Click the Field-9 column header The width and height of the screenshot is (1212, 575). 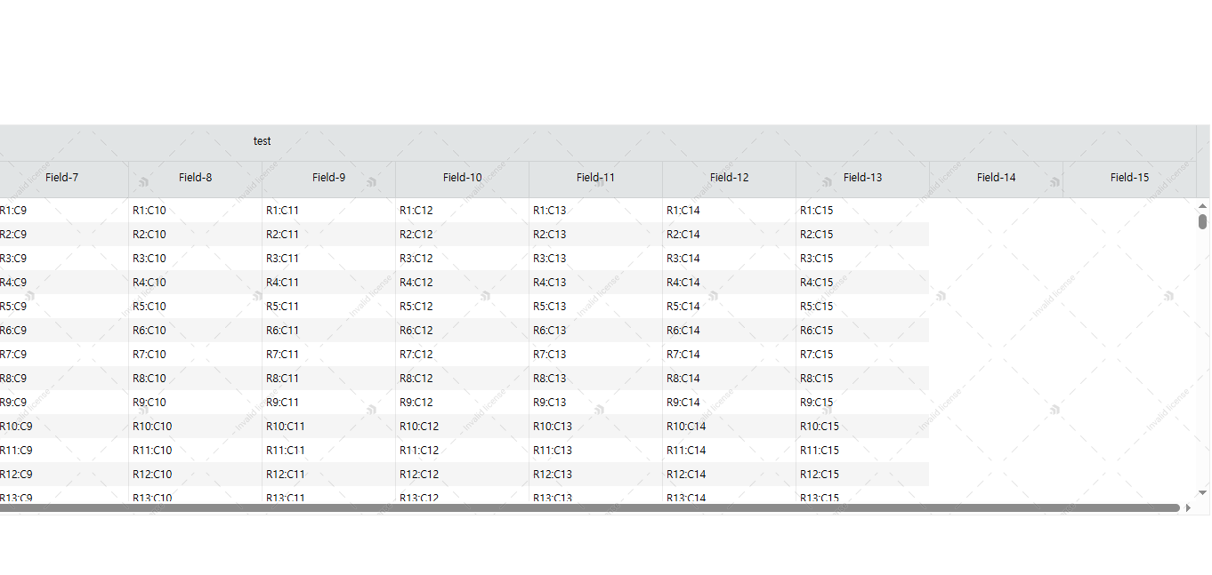click(x=328, y=178)
